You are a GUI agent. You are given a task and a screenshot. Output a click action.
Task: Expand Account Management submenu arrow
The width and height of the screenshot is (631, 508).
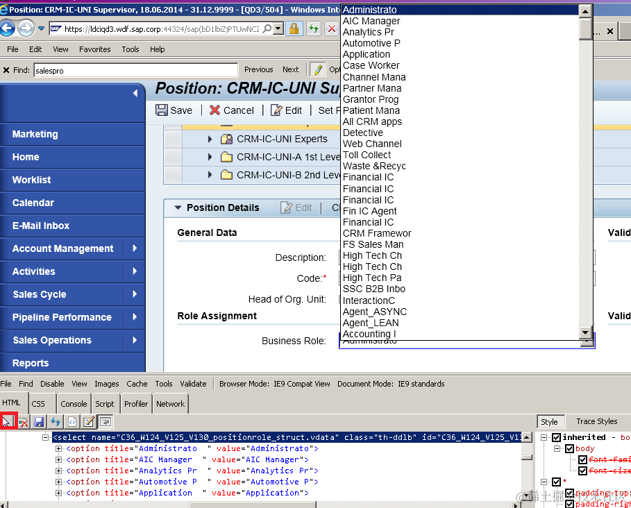[135, 248]
